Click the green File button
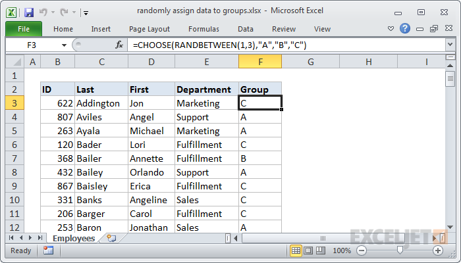The height and width of the screenshot is (263, 461). (x=24, y=29)
